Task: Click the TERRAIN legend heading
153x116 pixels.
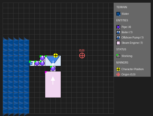Action: pyautogui.click(x=122, y=7)
